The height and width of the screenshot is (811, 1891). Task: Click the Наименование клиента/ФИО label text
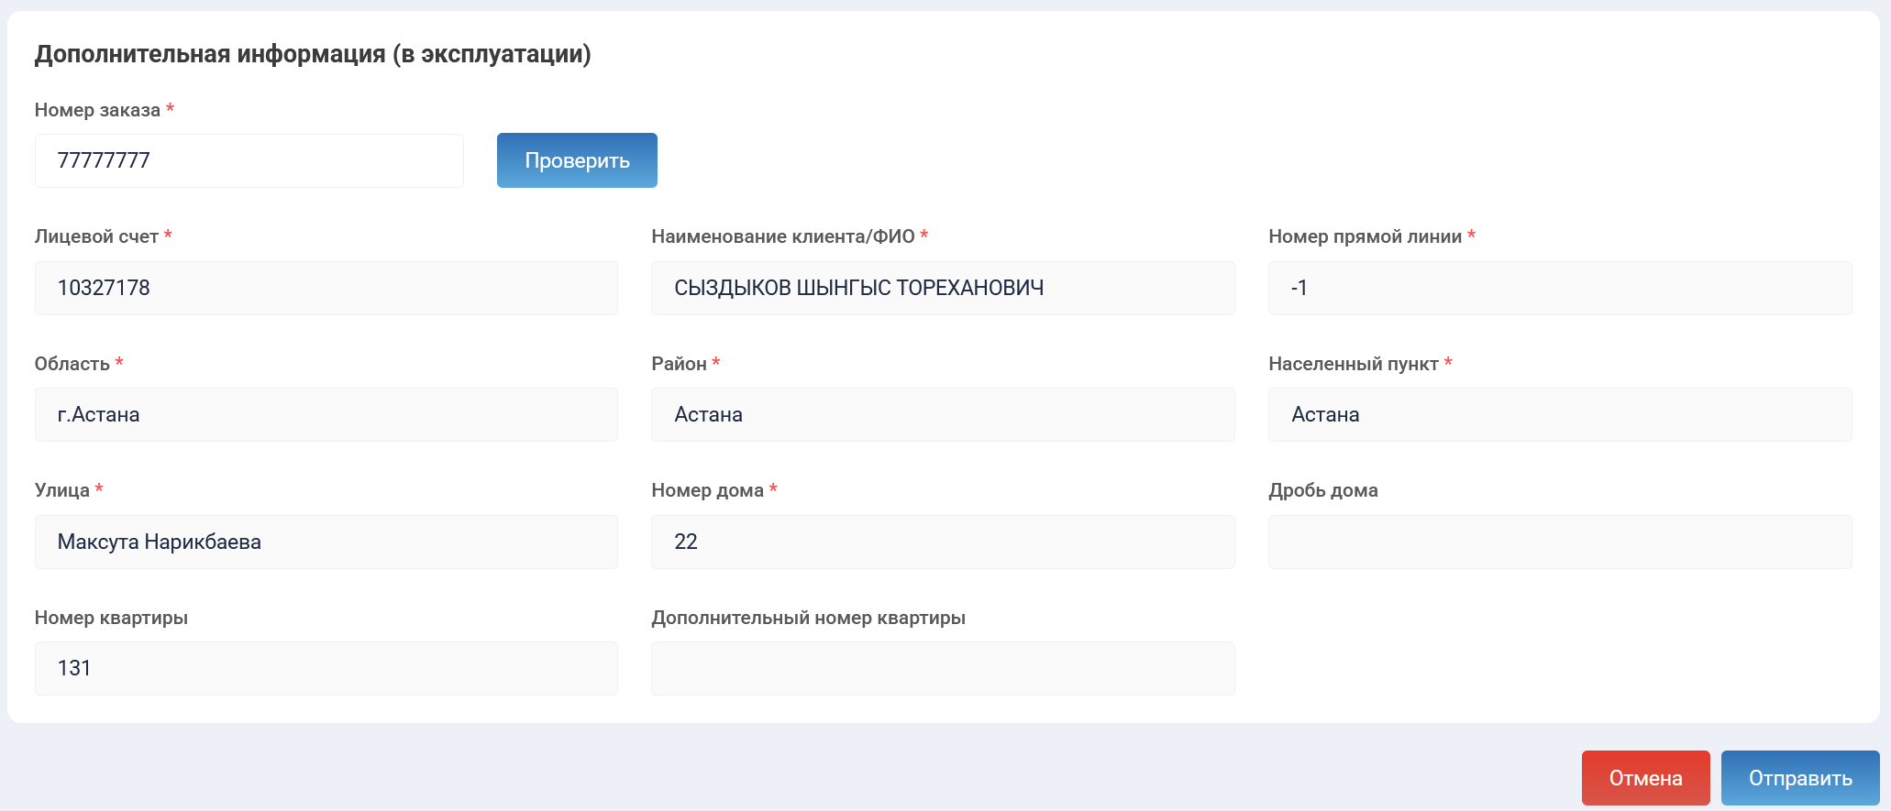782,236
